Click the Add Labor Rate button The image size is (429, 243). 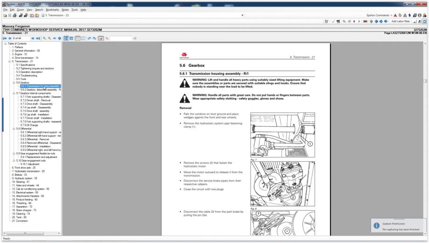click(x=400, y=21)
